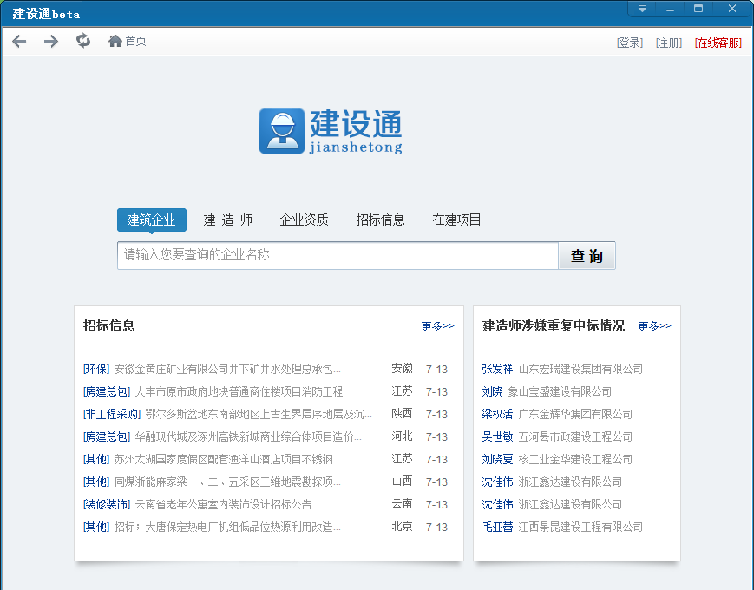
Task: Go to 首页 home icon
Action: (x=115, y=41)
